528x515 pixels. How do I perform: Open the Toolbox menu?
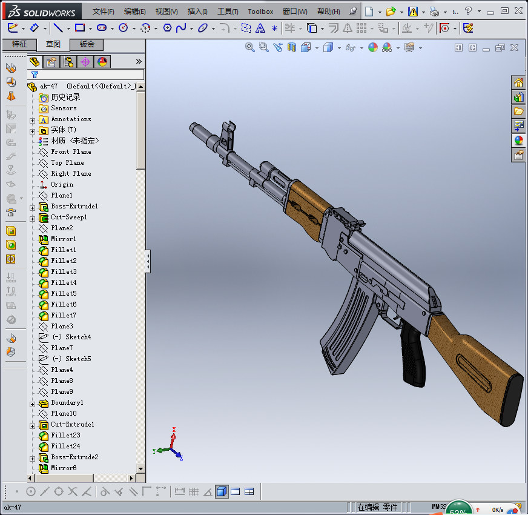click(x=260, y=12)
